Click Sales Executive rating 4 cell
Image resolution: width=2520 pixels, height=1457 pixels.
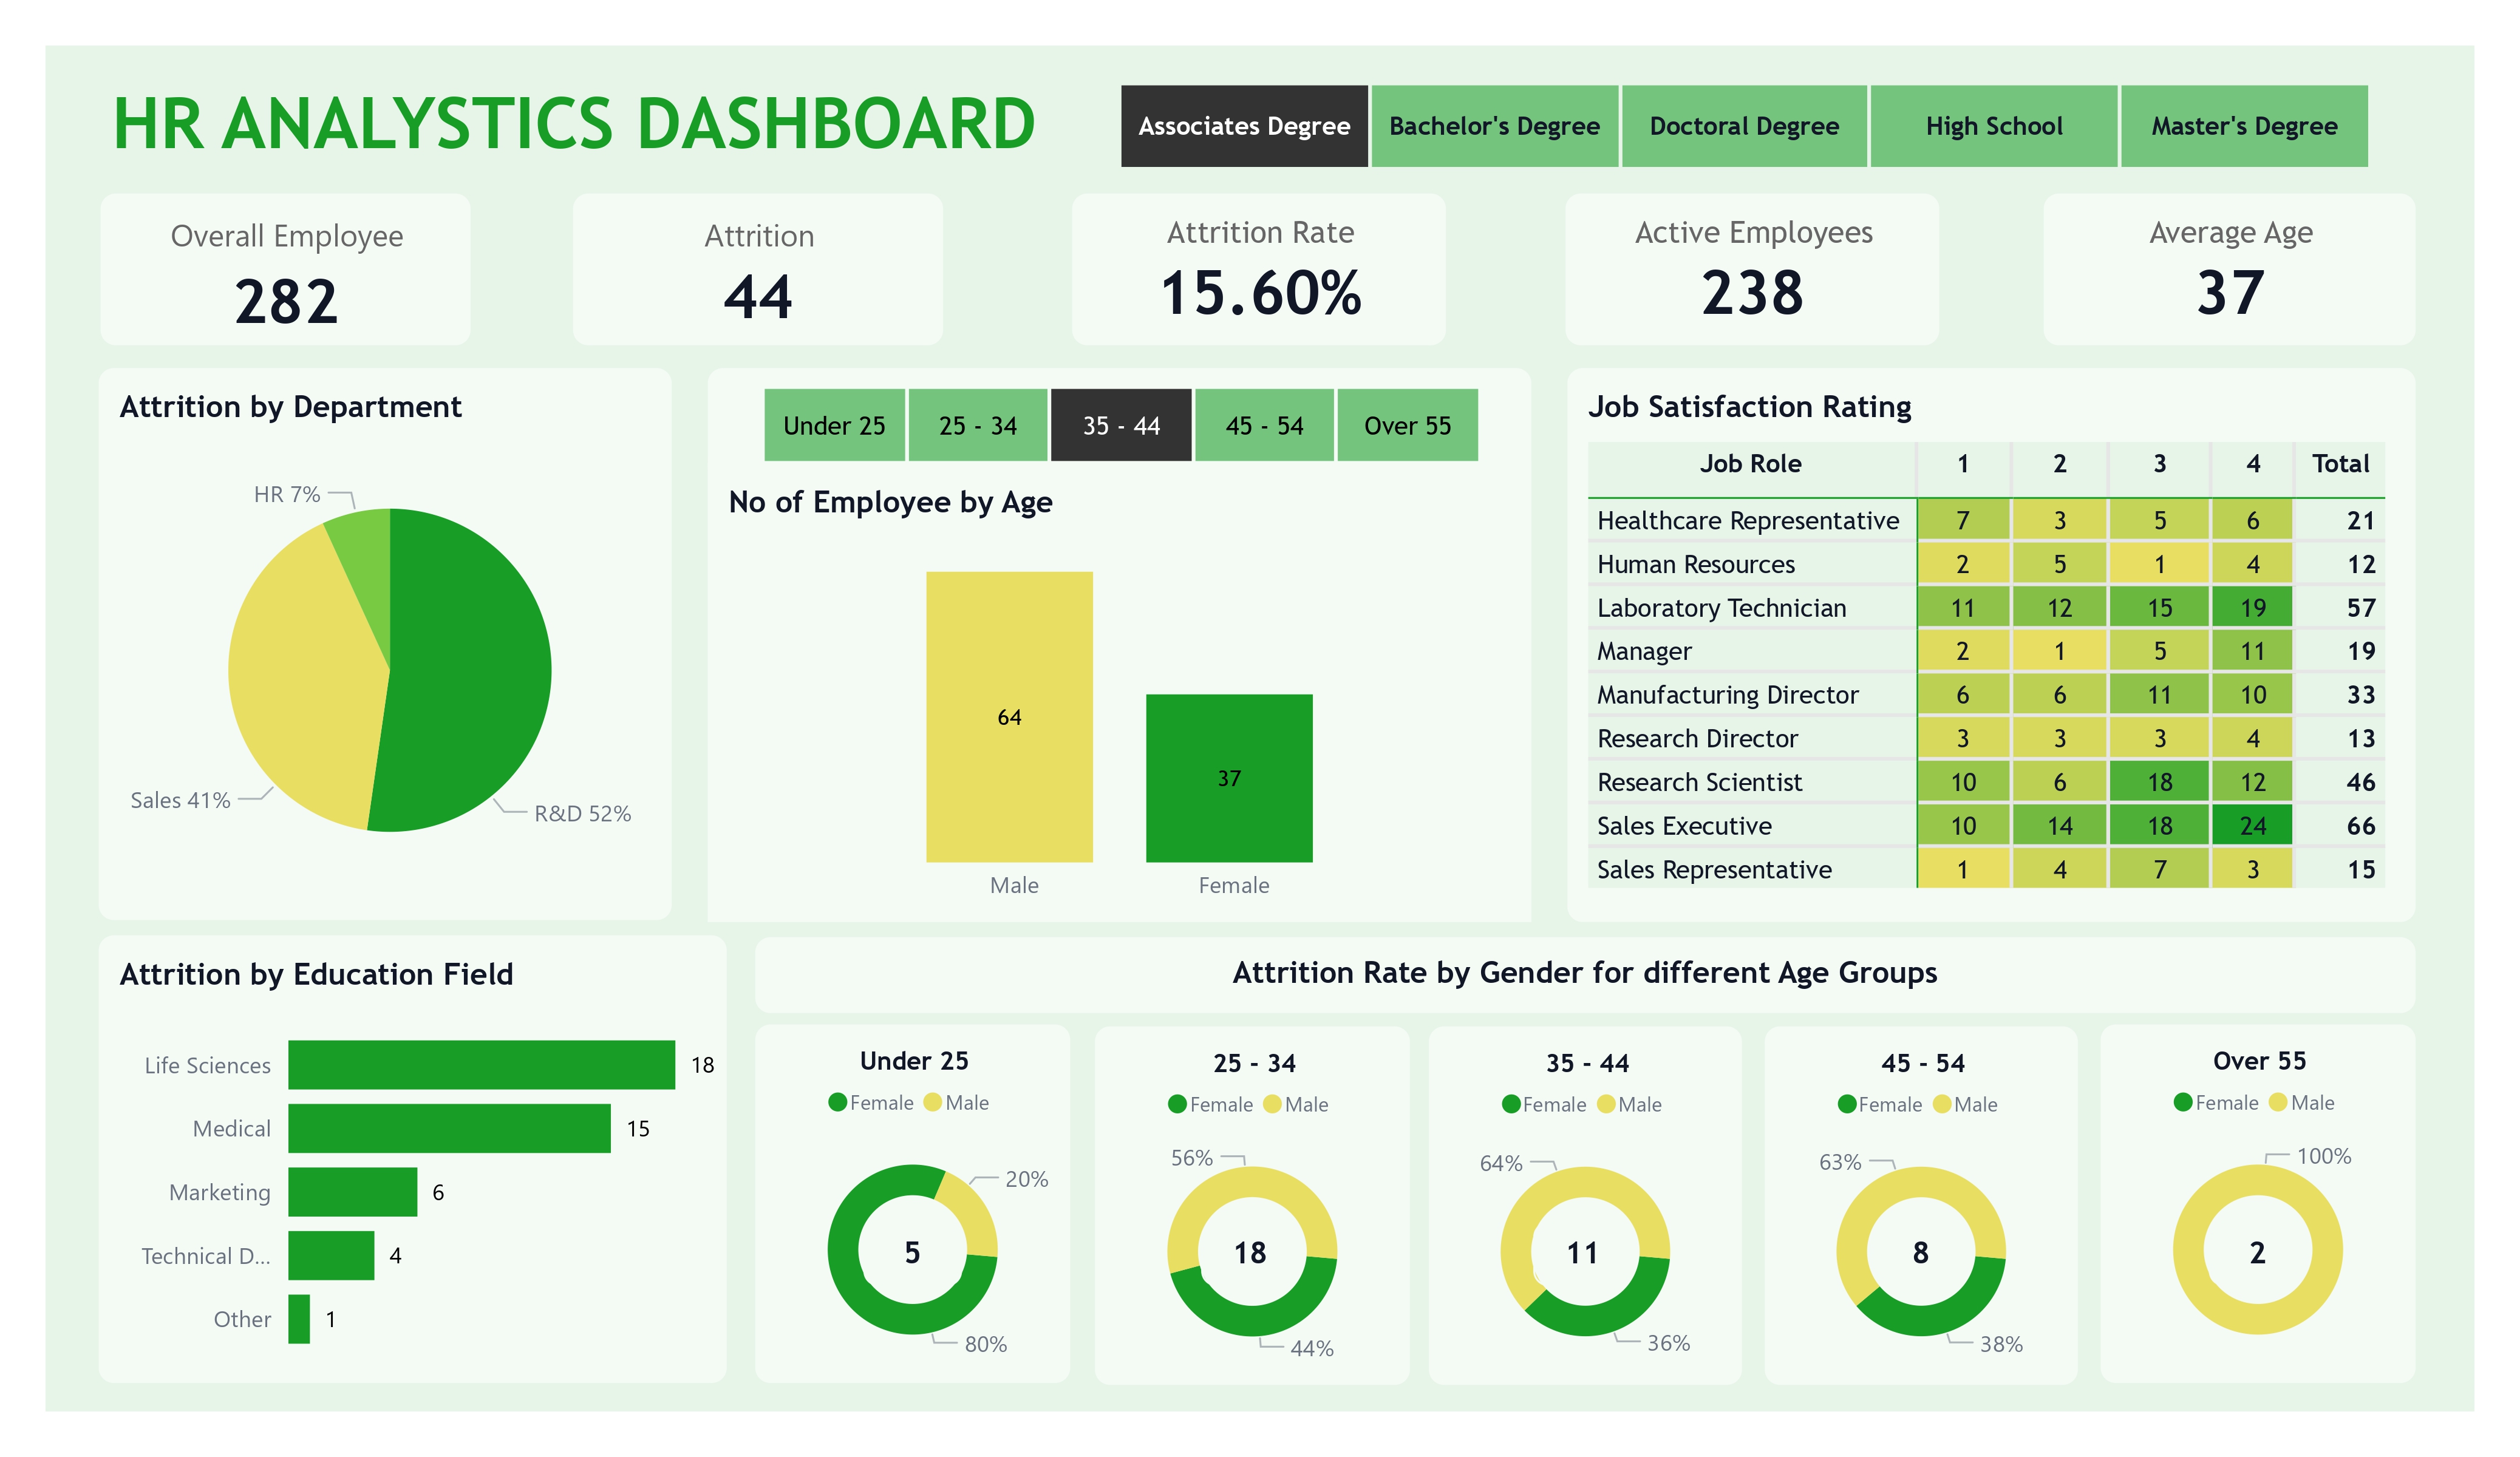[2252, 826]
